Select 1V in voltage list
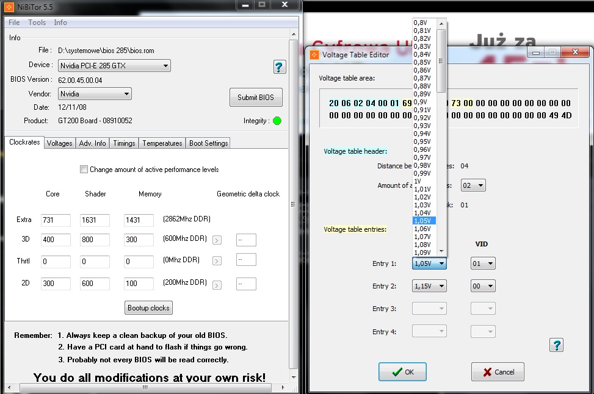 (424, 181)
